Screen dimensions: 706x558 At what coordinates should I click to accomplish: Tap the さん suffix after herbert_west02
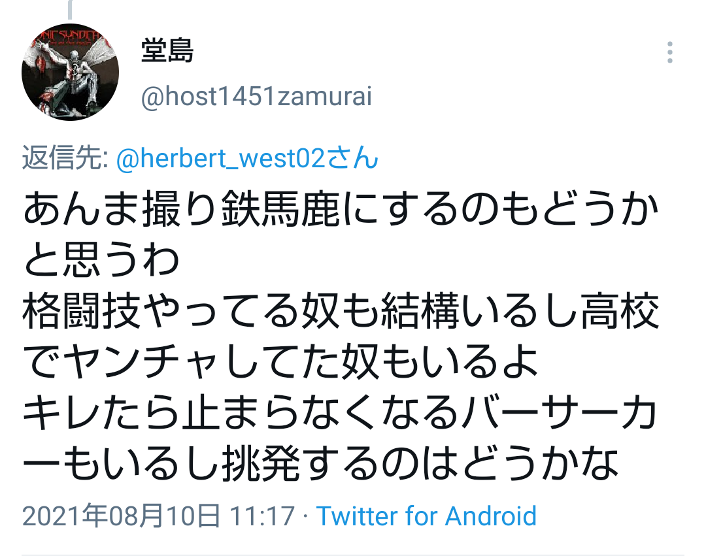(352, 158)
